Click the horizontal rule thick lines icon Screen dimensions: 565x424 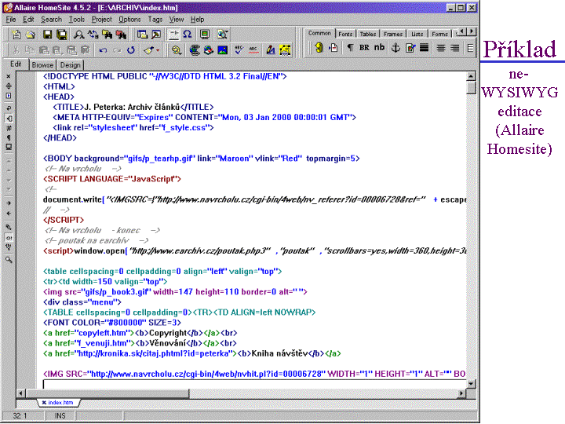click(424, 48)
